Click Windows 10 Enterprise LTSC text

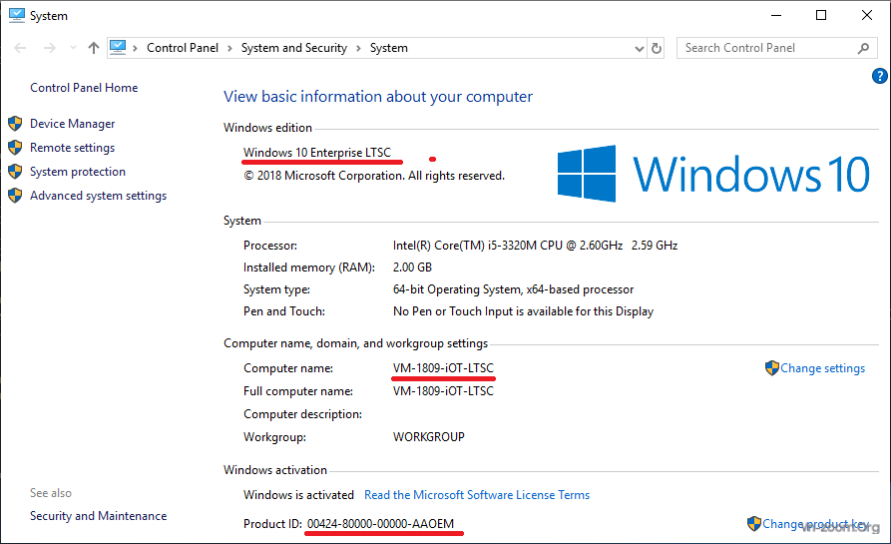click(317, 153)
